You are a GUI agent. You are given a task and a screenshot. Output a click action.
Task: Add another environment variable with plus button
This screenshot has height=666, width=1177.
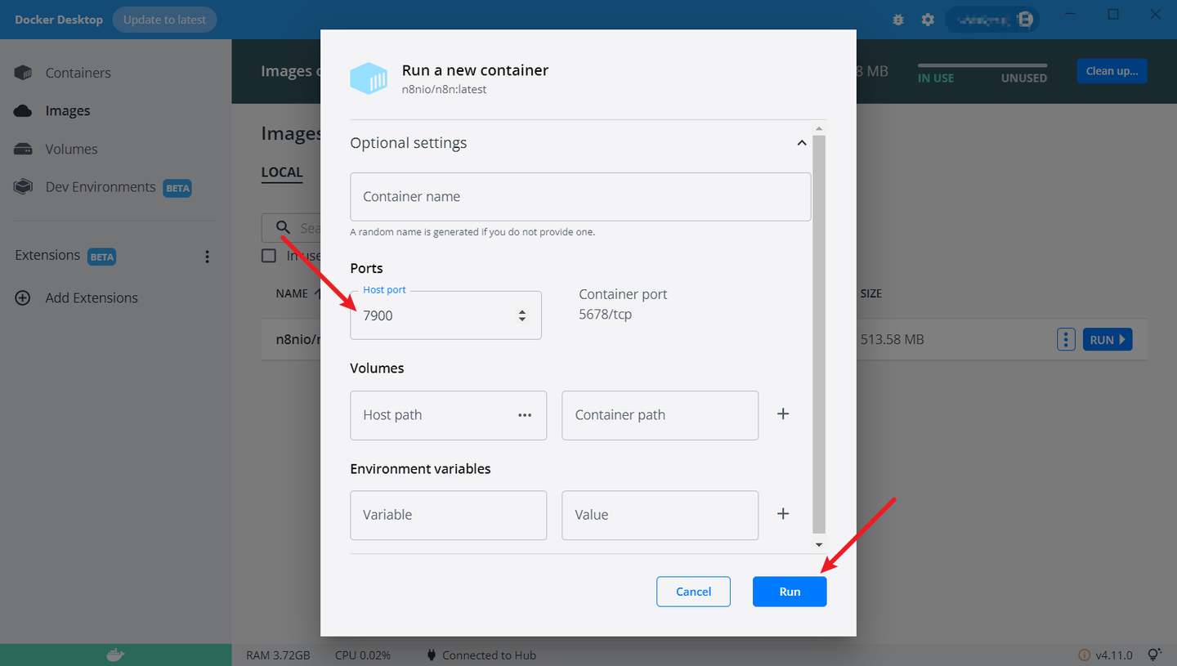click(x=783, y=514)
